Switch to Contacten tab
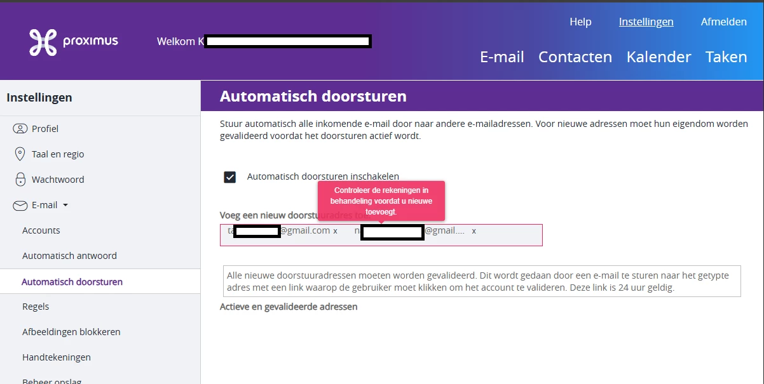Screen dimensions: 764x384 click(x=575, y=57)
